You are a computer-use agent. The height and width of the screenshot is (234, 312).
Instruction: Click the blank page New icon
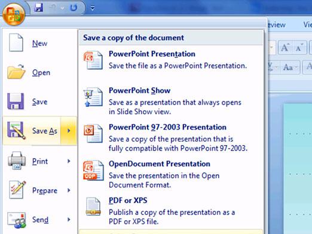pos(16,42)
